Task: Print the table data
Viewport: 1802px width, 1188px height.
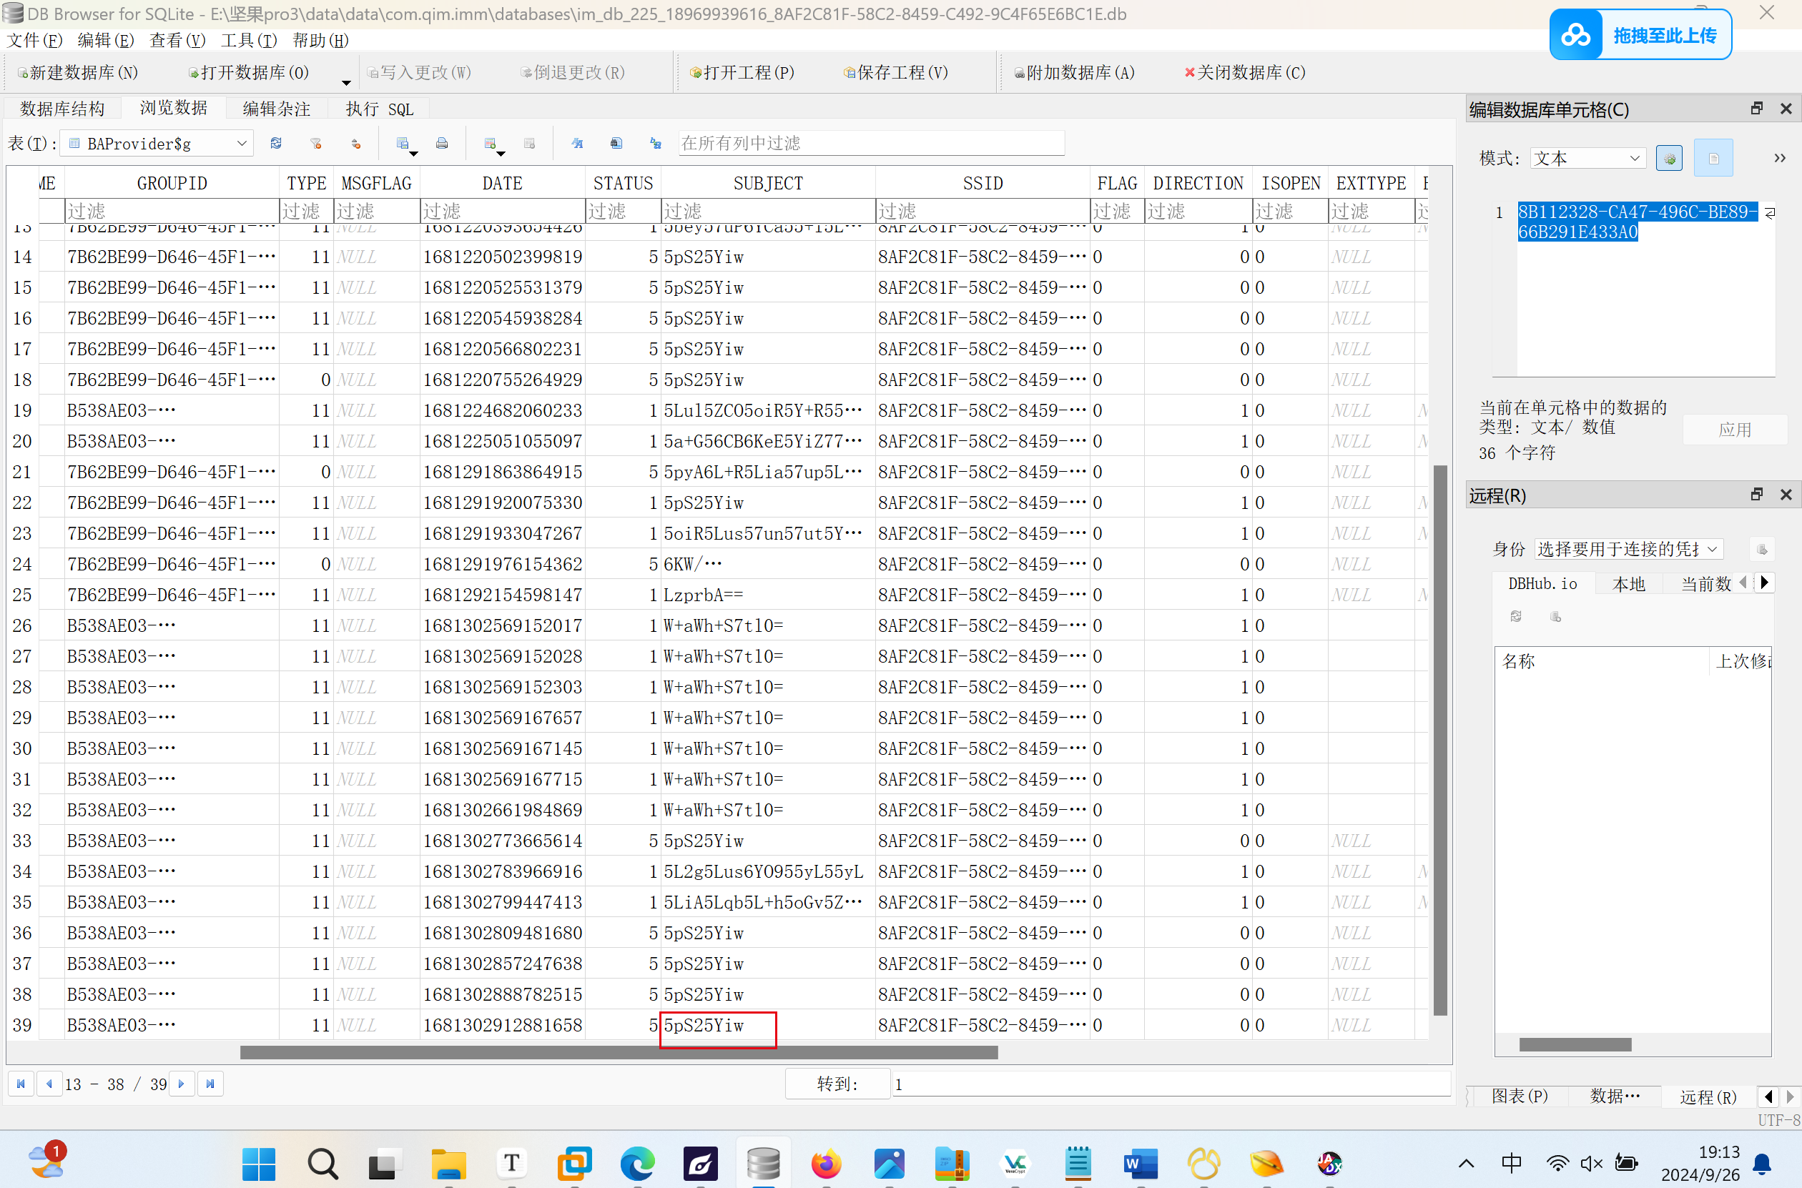Action: point(442,143)
